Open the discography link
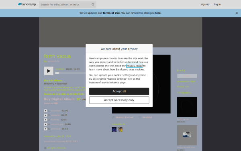Viewport: 241px width, 151px height. (x=184, y=93)
